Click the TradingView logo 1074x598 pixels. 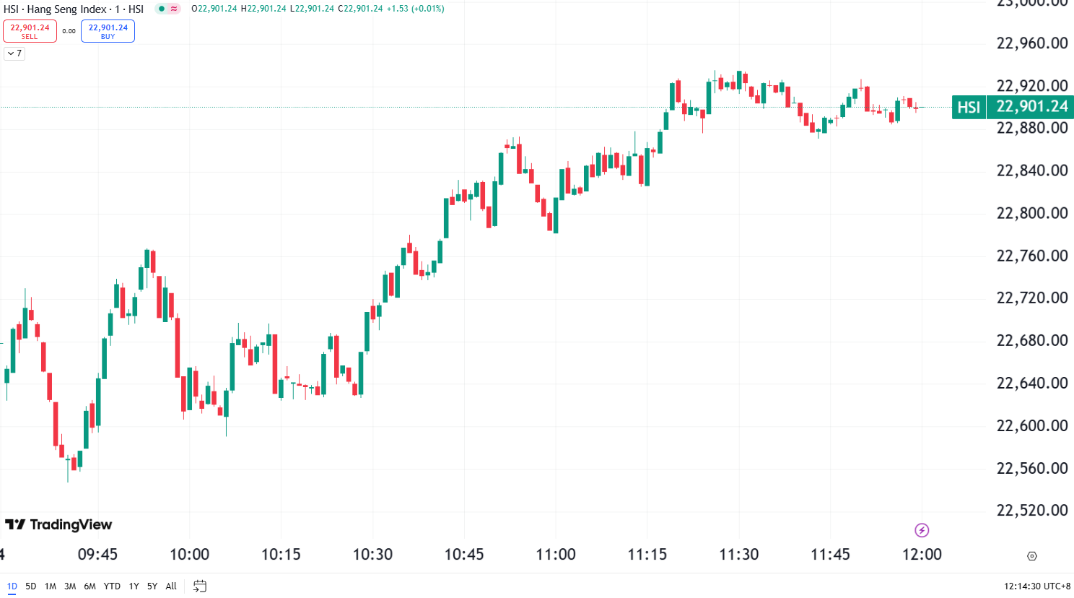click(x=58, y=524)
